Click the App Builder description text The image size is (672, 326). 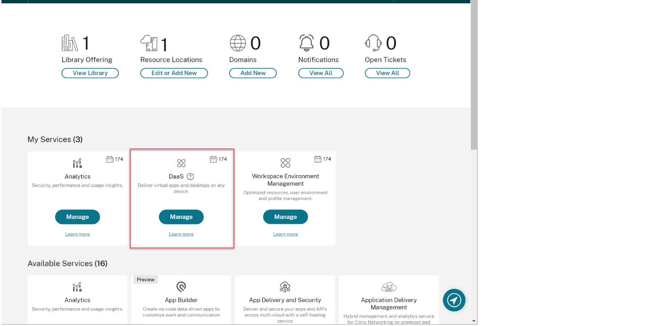pos(181,312)
